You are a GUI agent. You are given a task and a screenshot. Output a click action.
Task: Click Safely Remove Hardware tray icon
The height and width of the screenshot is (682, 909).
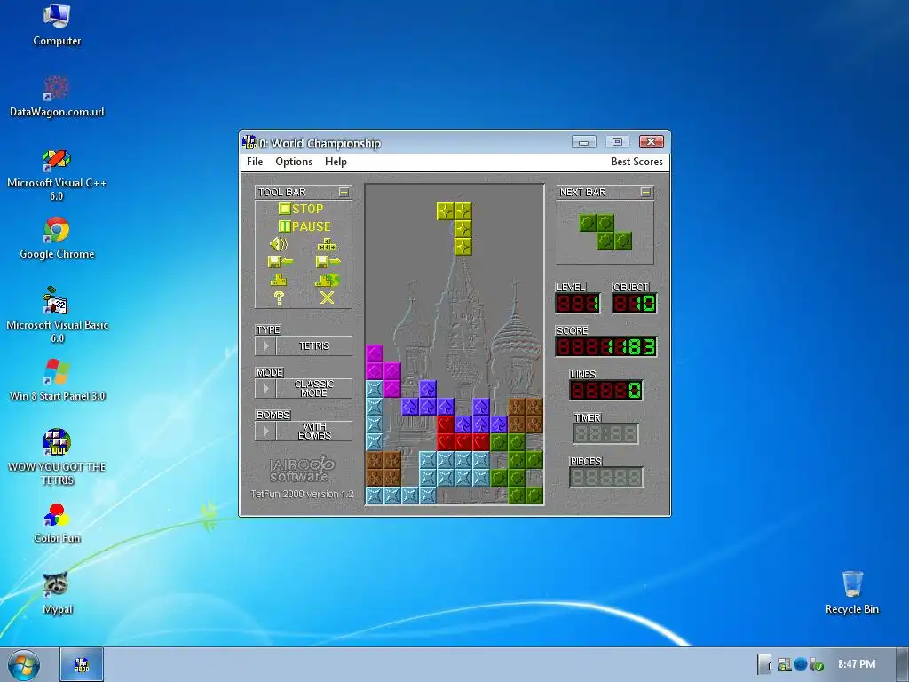[x=817, y=664]
